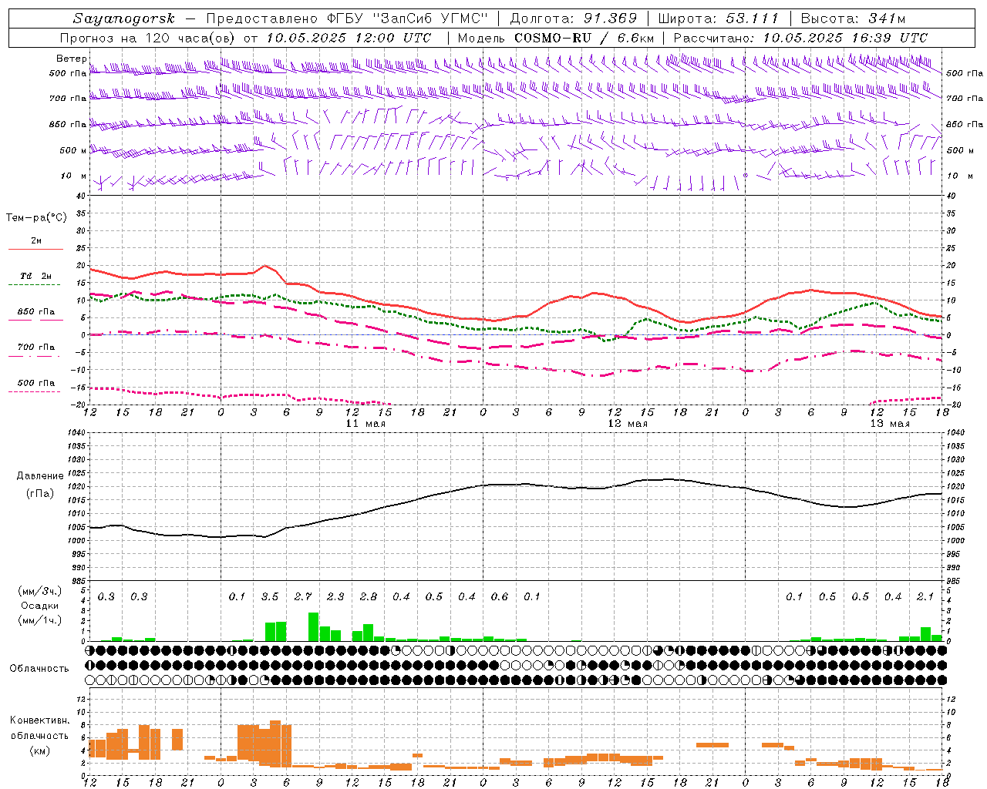Click the "Sayanogorsk" station title
Viewport: 987px width, 789px height.
pos(124,18)
